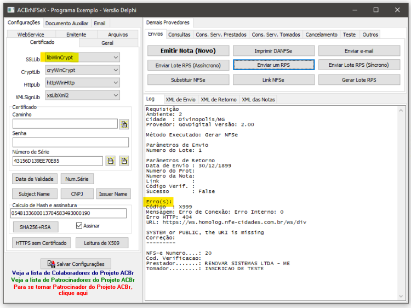Click the Enviar um RPS button

(x=273, y=65)
